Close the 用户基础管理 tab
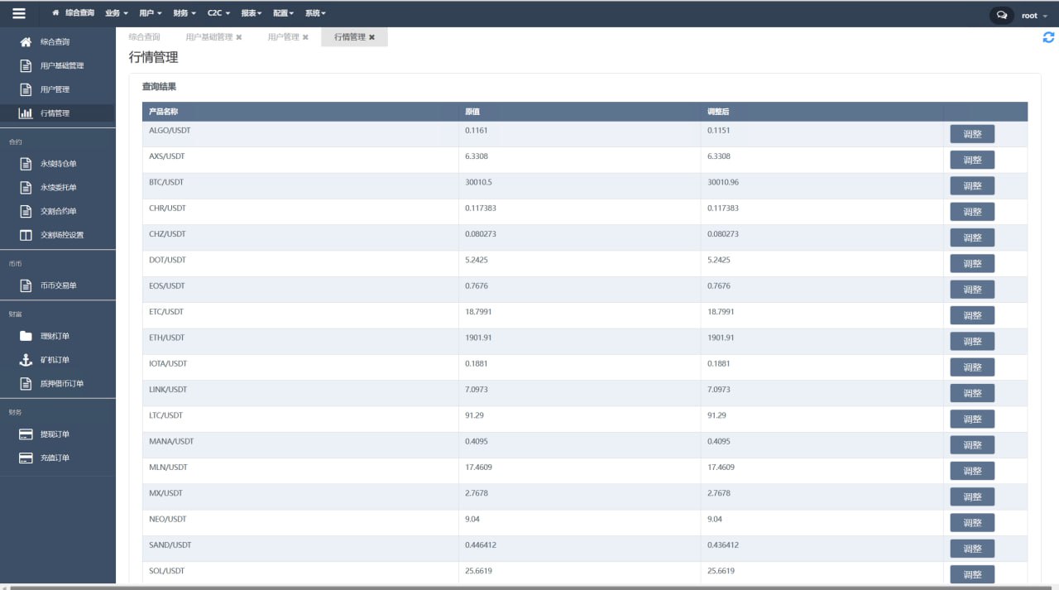This screenshot has width=1059, height=590. [239, 37]
